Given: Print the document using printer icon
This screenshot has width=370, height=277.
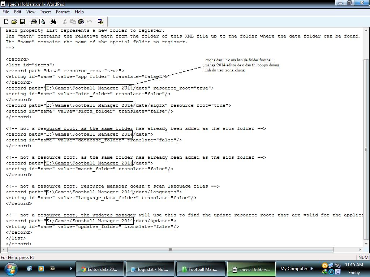Looking at the screenshot, I should coord(34,22).
